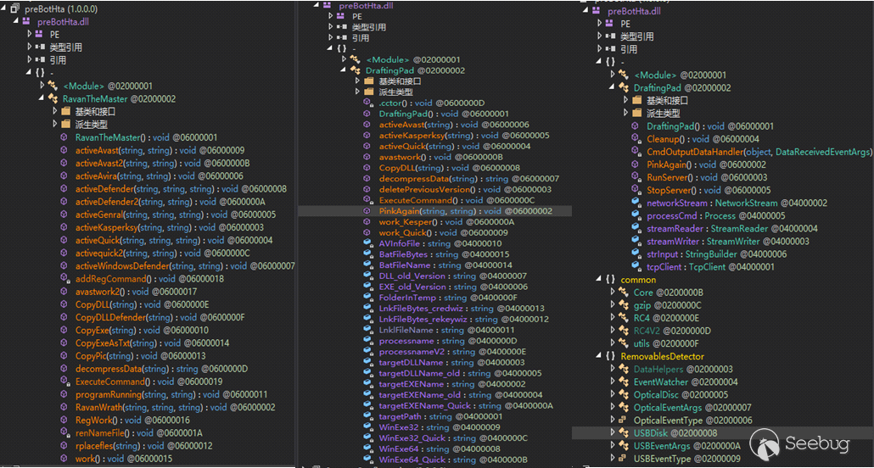
Task: Click the enum icon beside USBEventType
Action: point(622,459)
